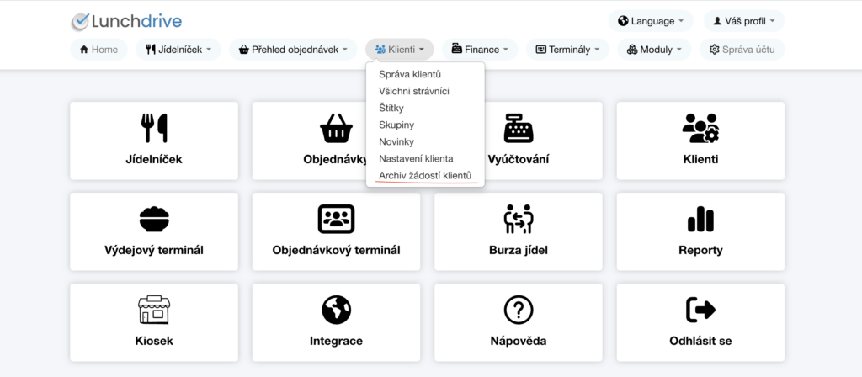Expand the Finance dropdown menu
The image size is (862, 377).
click(480, 50)
